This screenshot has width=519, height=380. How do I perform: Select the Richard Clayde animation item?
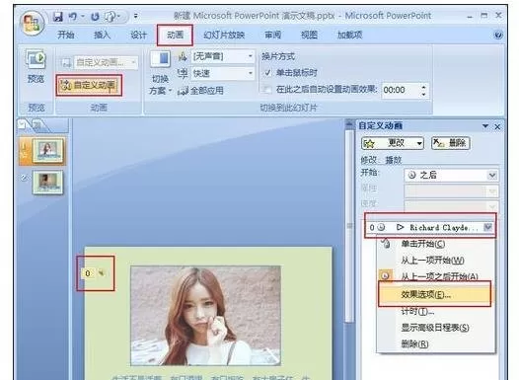pos(430,227)
